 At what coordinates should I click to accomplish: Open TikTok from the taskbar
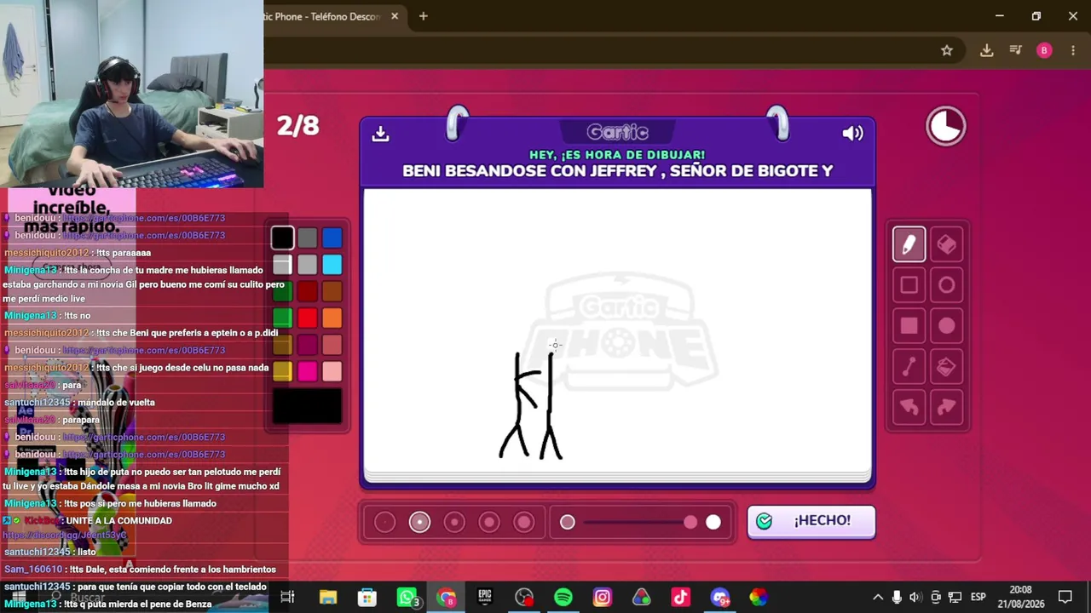(681, 598)
